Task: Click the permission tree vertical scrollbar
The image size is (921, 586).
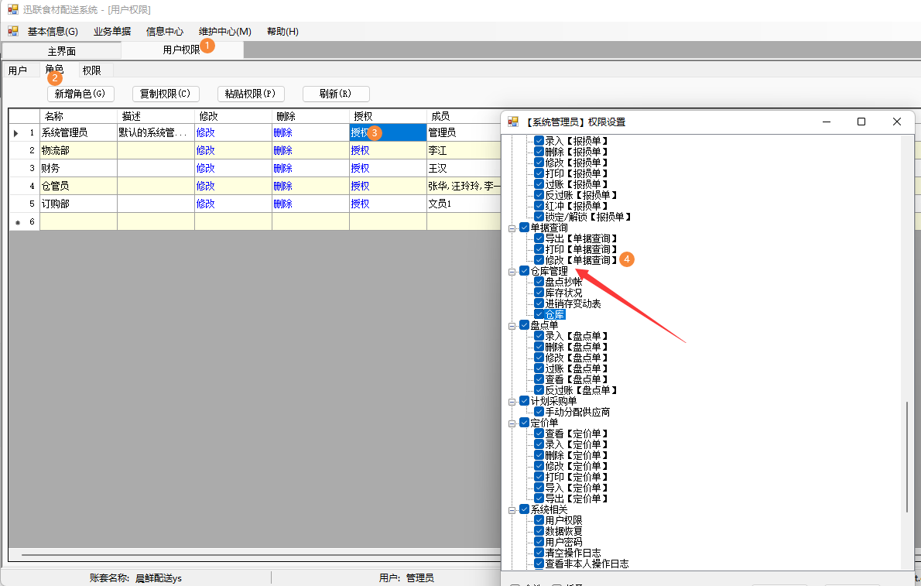Action: (x=907, y=456)
